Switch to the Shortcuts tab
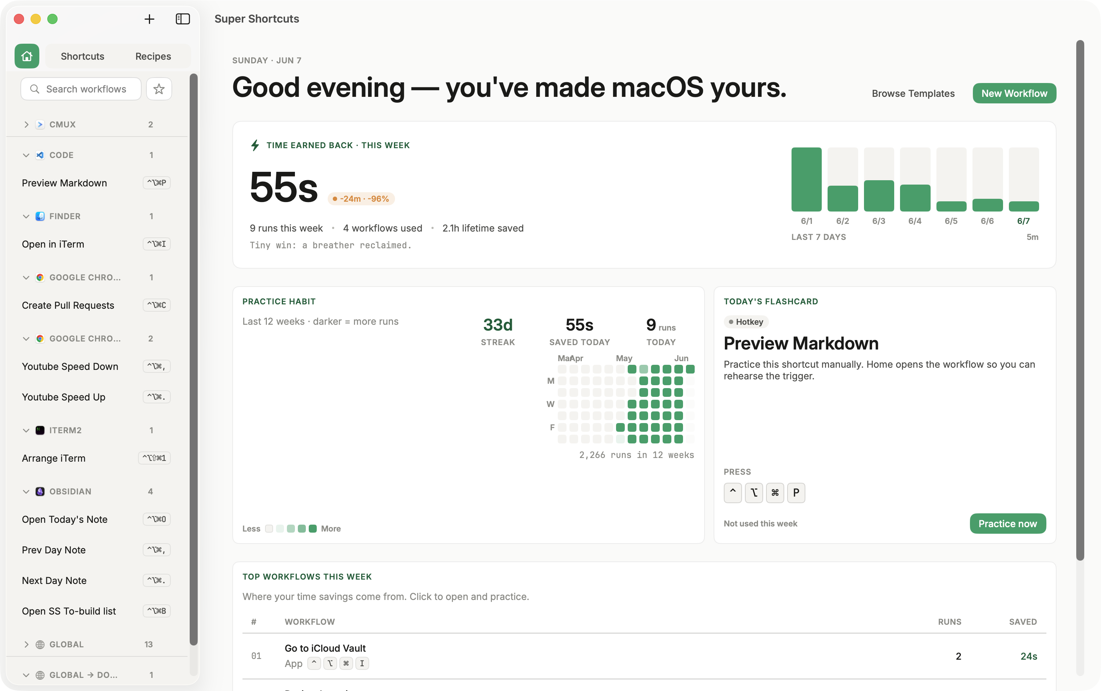The width and height of the screenshot is (1101, 691). [x=82, y=56]
